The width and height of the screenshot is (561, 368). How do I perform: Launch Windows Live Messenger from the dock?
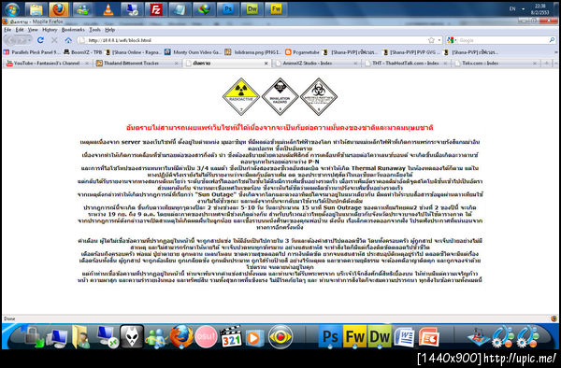tap(156, 337)
